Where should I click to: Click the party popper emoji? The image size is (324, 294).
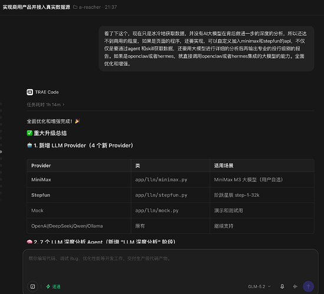[x=77, y=121]
